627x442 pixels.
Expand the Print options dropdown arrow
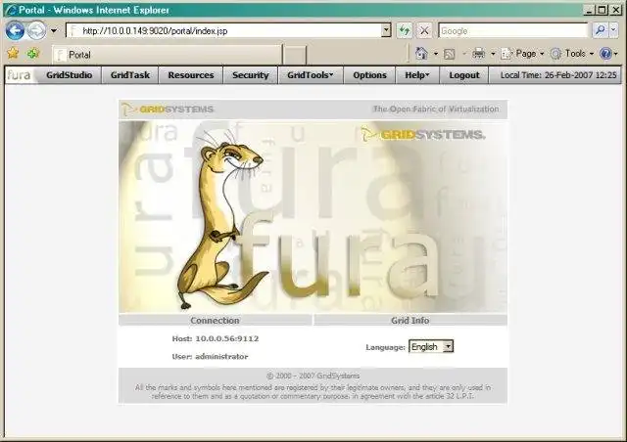[493, 54]
